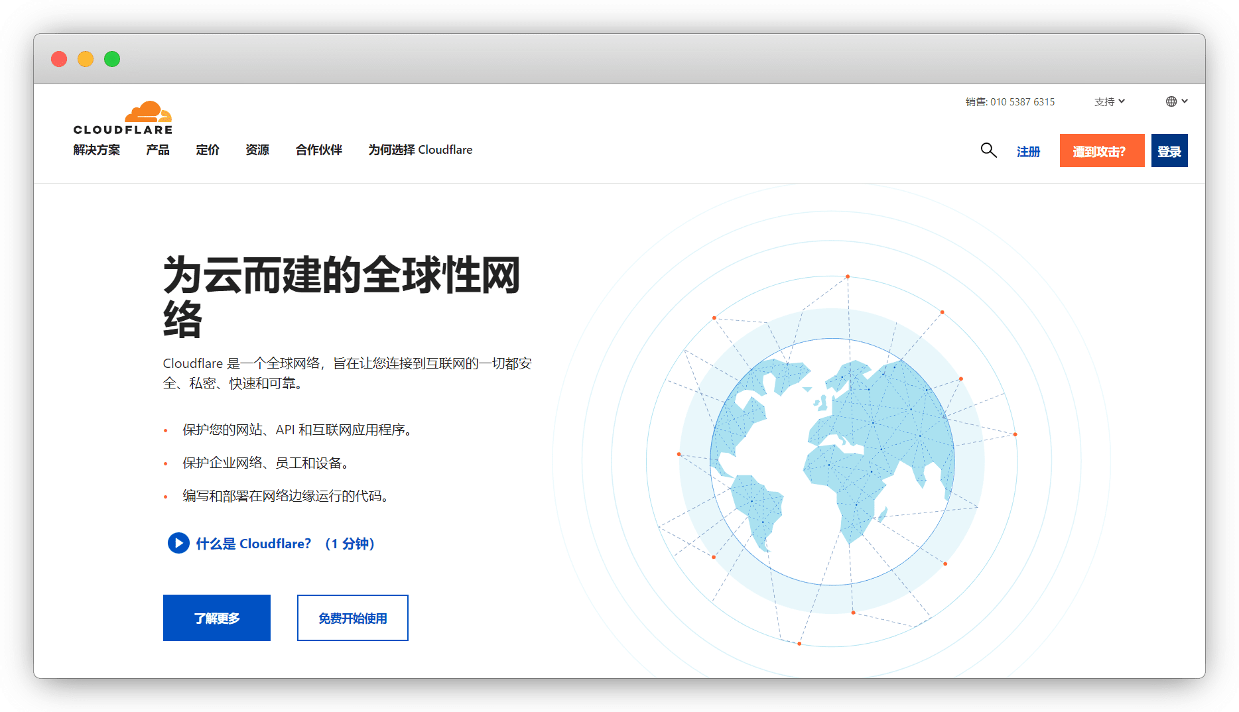Click the red close window button

[59, 59]
